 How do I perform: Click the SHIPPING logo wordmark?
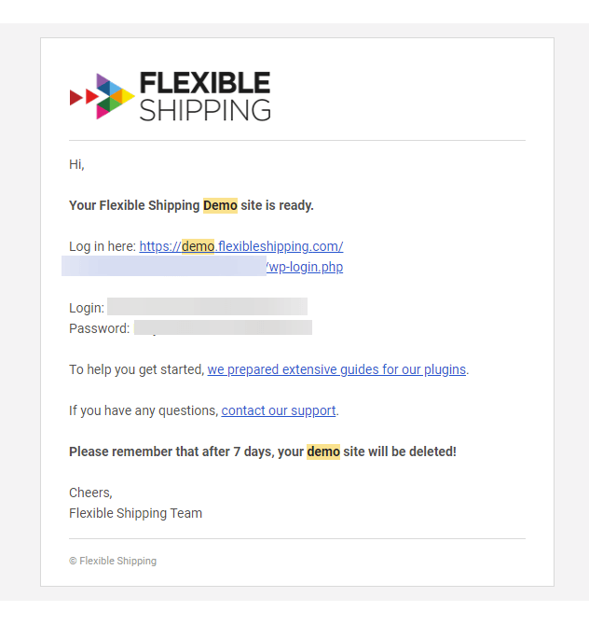(205, 110)
